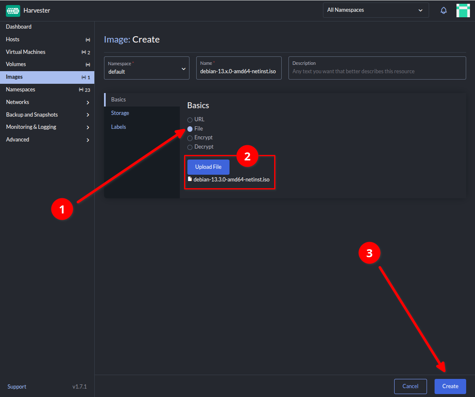
Task: Click the Harvester logo icon
Action: (x=13, y=11)
